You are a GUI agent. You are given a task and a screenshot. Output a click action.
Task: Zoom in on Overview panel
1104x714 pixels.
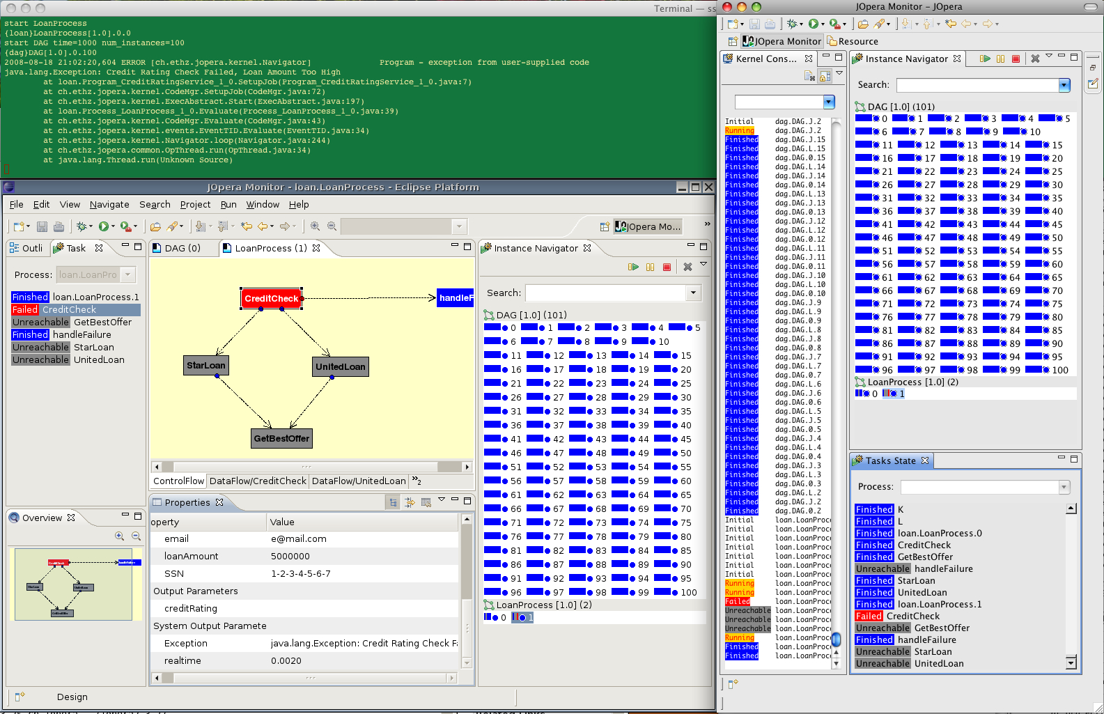(120, 536)
